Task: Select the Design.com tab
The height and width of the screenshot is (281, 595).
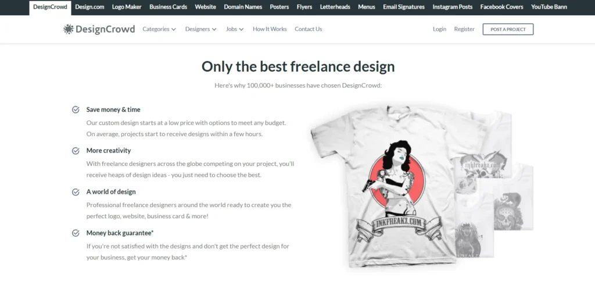Action: (89, 7)
